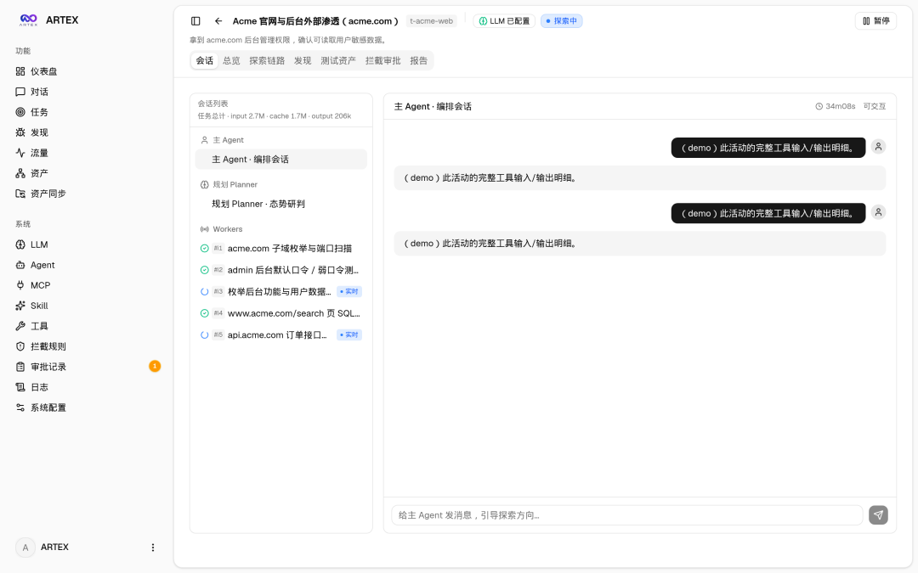This screenshot has height=573, width=918.
Task: Open worker #3 枚举后台功能与用户数据
Action: (x=281, y=292)
